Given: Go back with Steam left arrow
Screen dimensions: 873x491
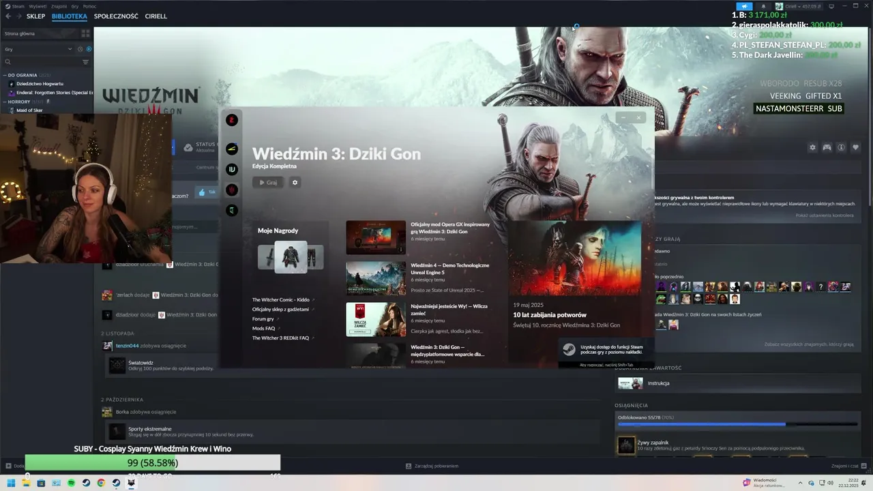Looking at the screenshot, I should pos(8,16).
